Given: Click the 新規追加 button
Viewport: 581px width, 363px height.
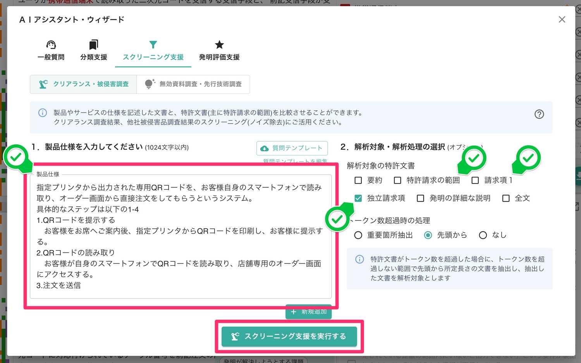Looking at the screenshot, I should click(x=309, y=312).
